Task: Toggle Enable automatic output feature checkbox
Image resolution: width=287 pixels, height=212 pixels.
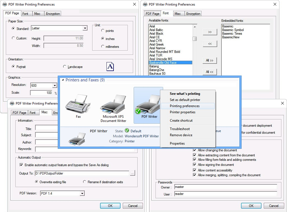Action: [21, 165]
